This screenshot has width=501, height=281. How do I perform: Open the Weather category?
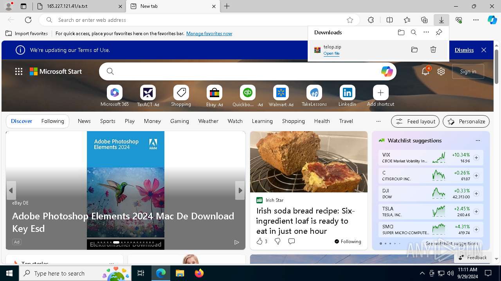208,121
